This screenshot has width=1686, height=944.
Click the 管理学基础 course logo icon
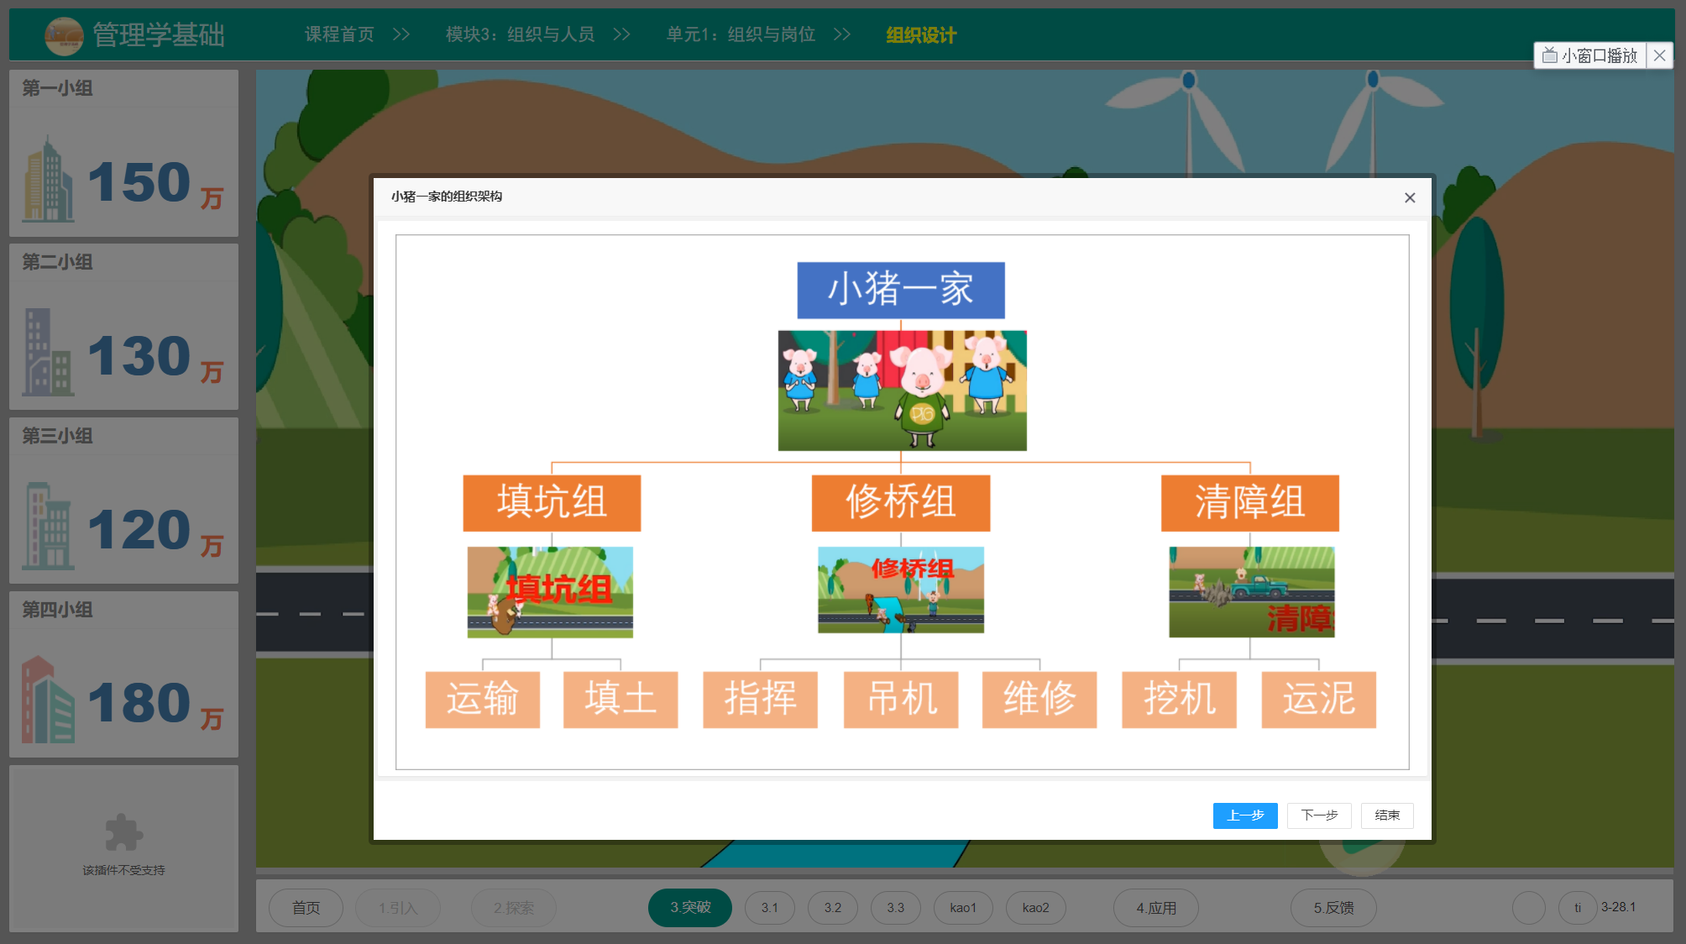(x=64, y=35)
